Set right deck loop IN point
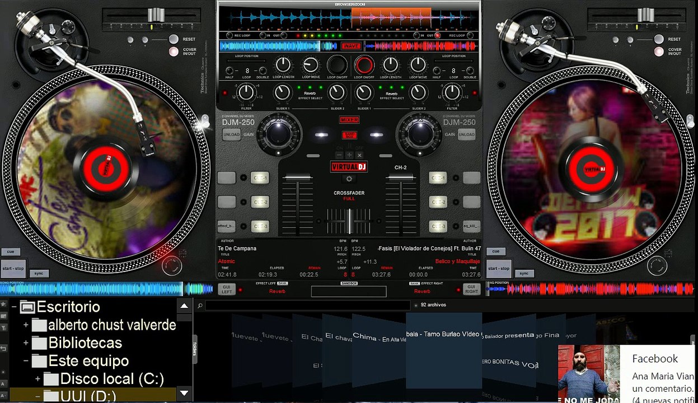Screen dimensions: 698x403 (x=415, y=35)
